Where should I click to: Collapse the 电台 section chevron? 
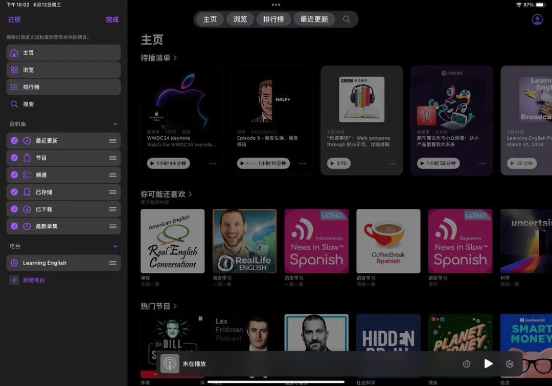click(x=115, y=246)
